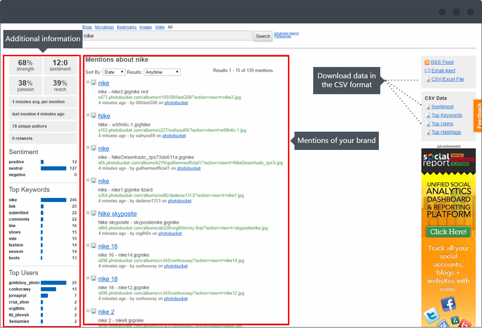Open the Results Anytime dropdown

(162, 72)
